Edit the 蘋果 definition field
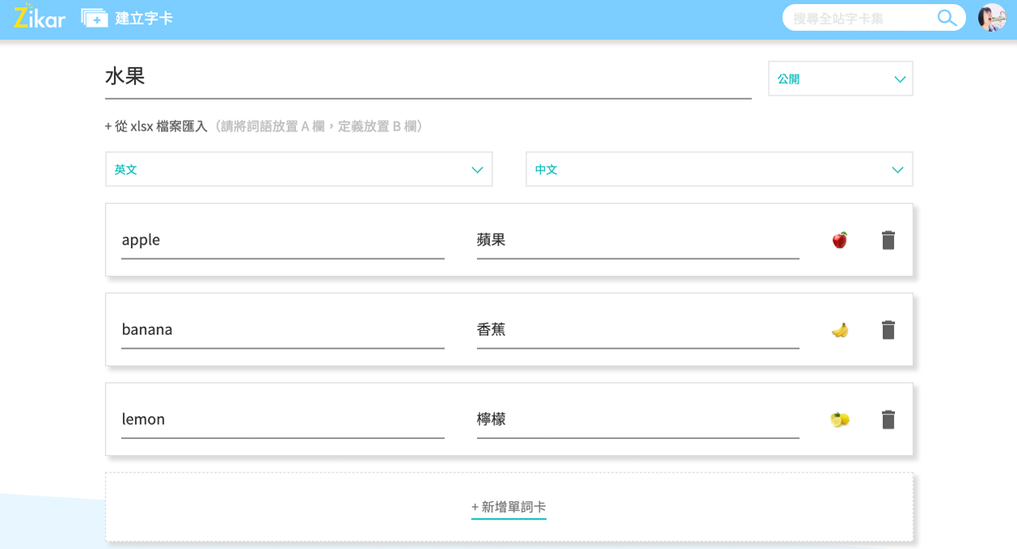This screenshot has height=549, width=1017. (x=638, y=241)
